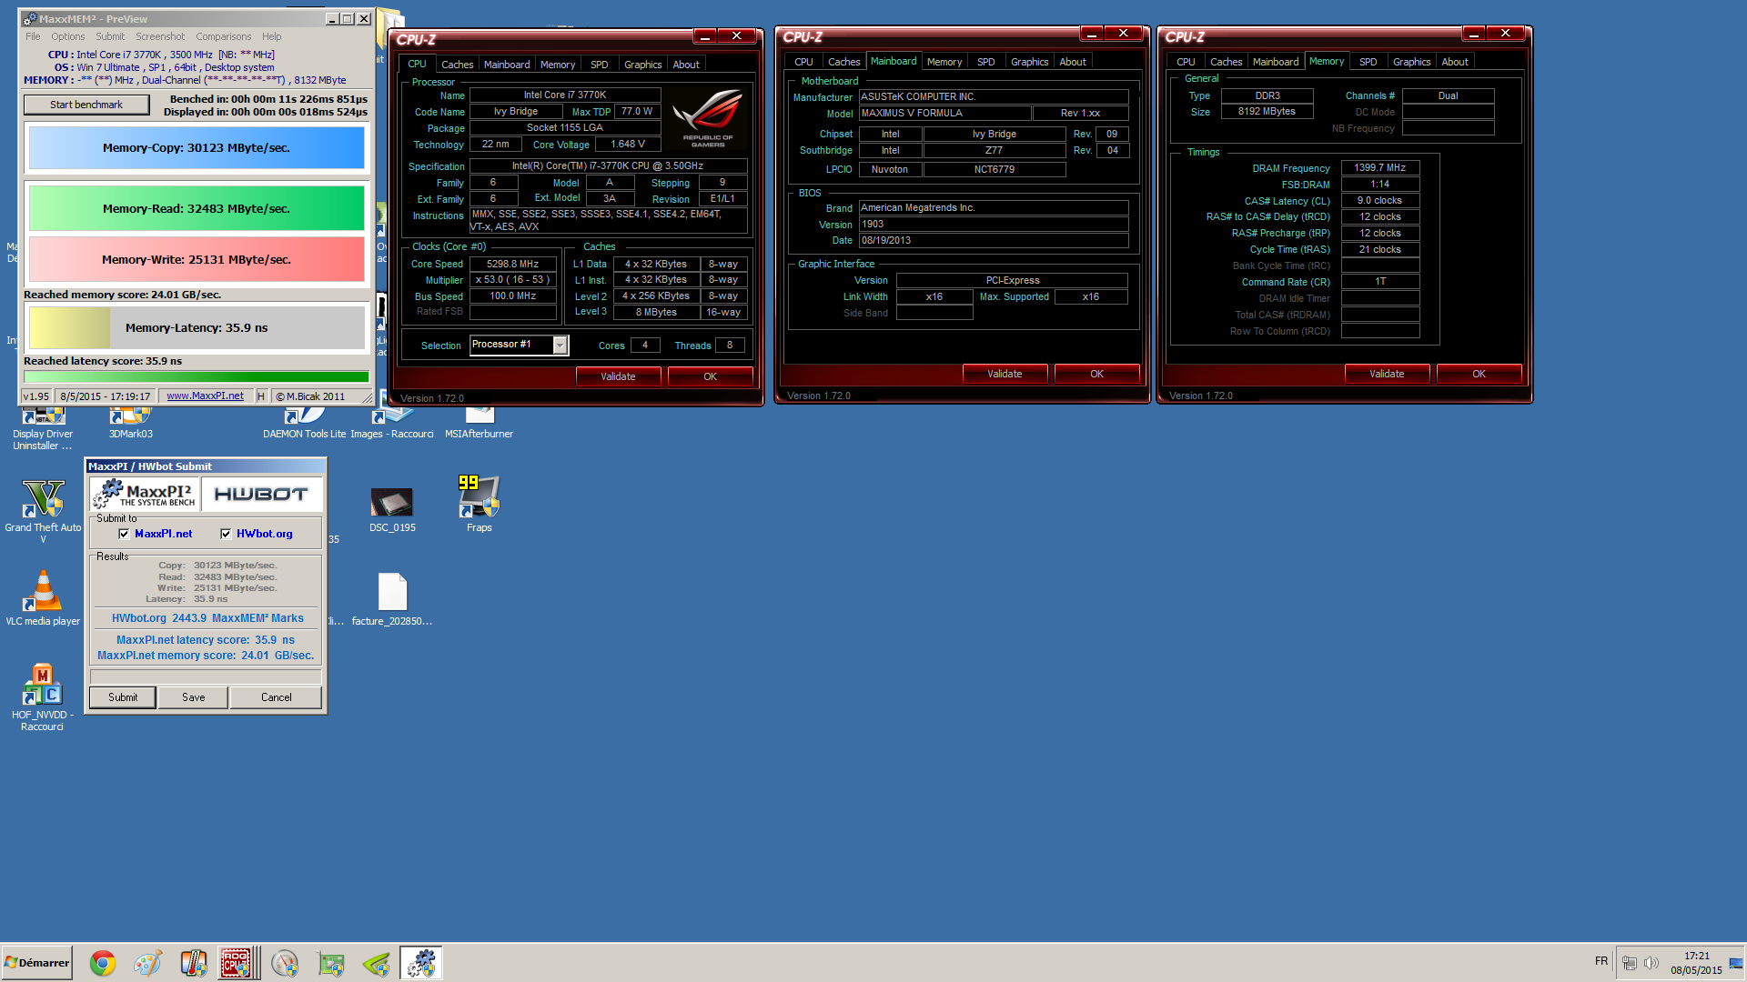Open the Display Driver Uninstaller desktop shortcut
The image size is (1747, 982).
pos(42,429)
